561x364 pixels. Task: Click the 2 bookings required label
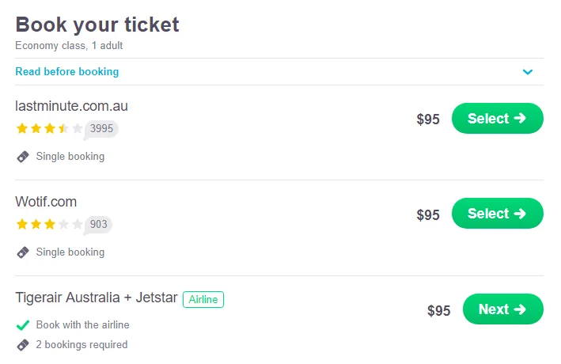coord(81,345)
